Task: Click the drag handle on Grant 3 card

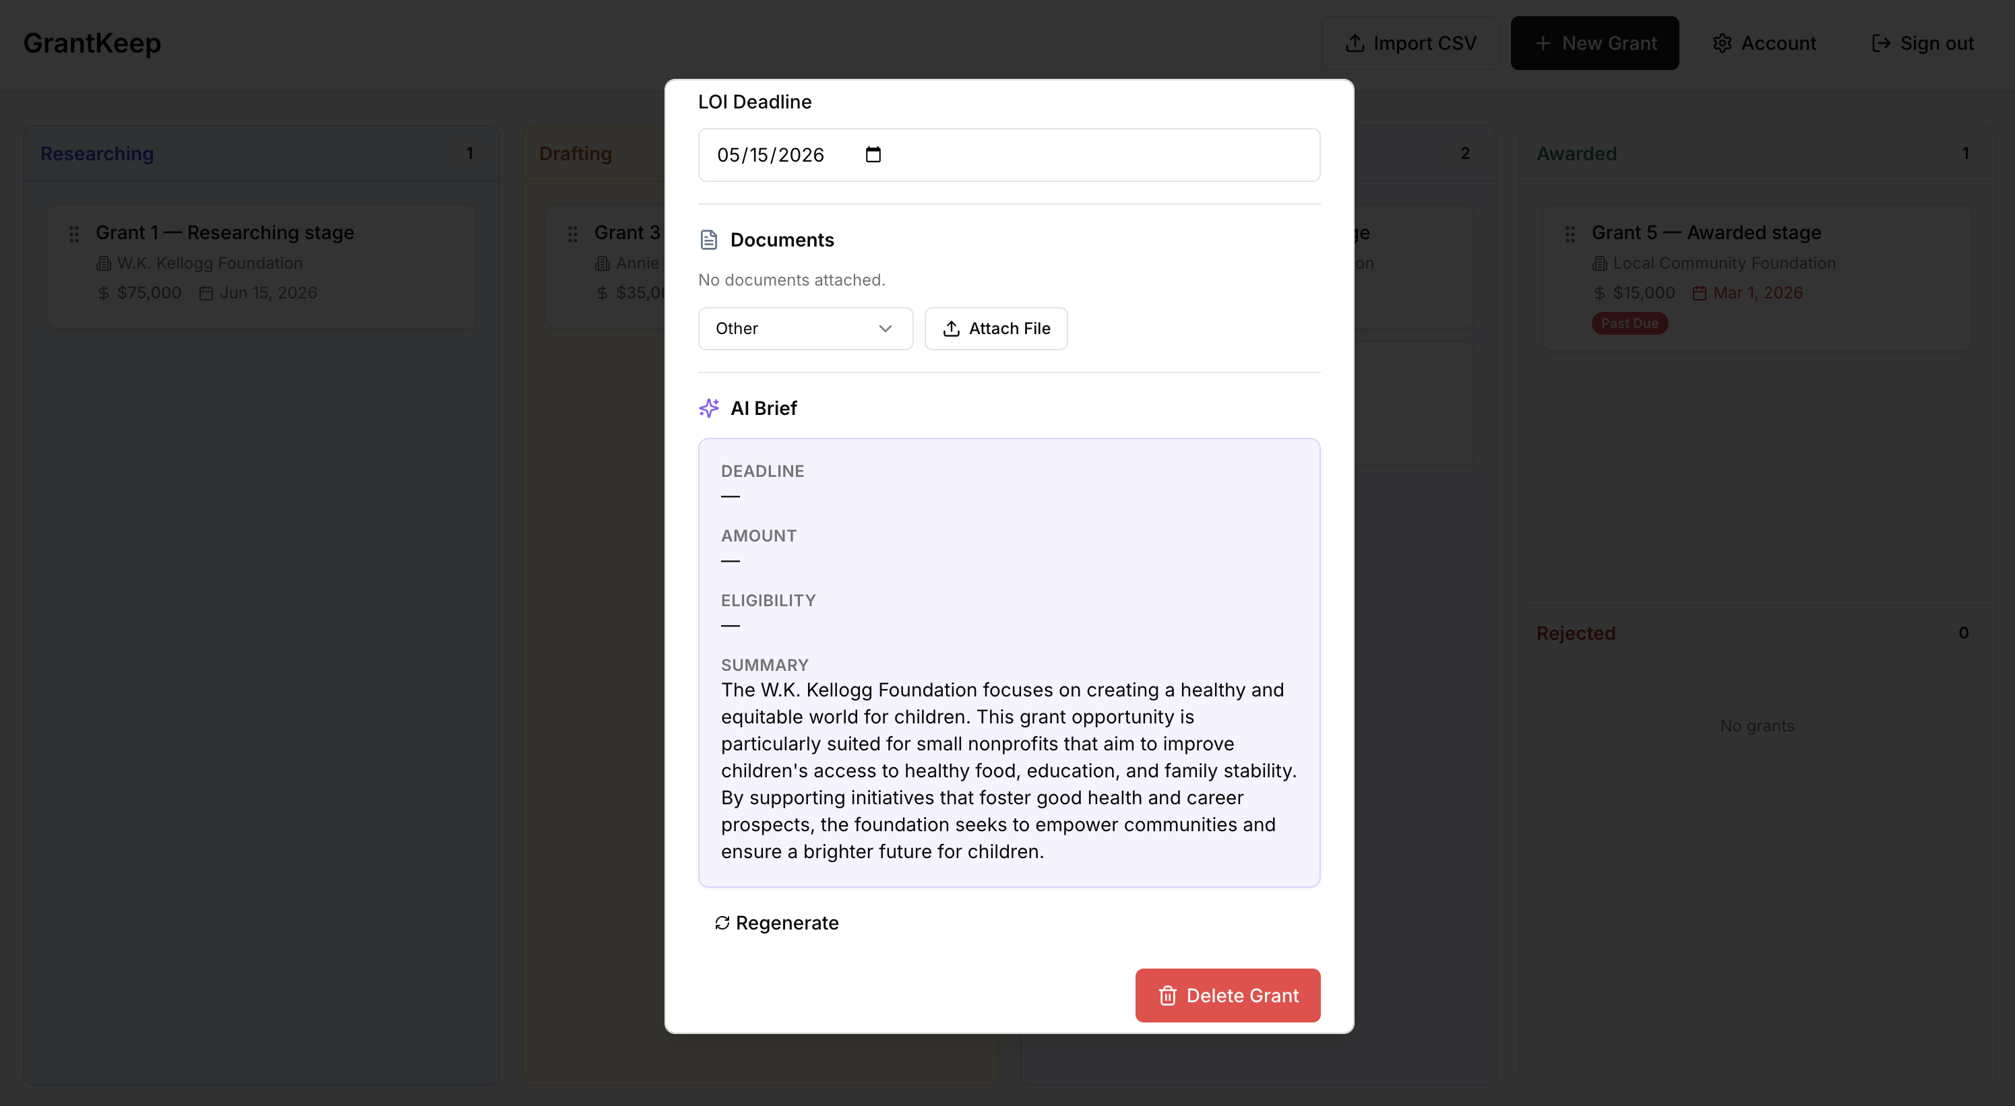Action: (573, 234)
